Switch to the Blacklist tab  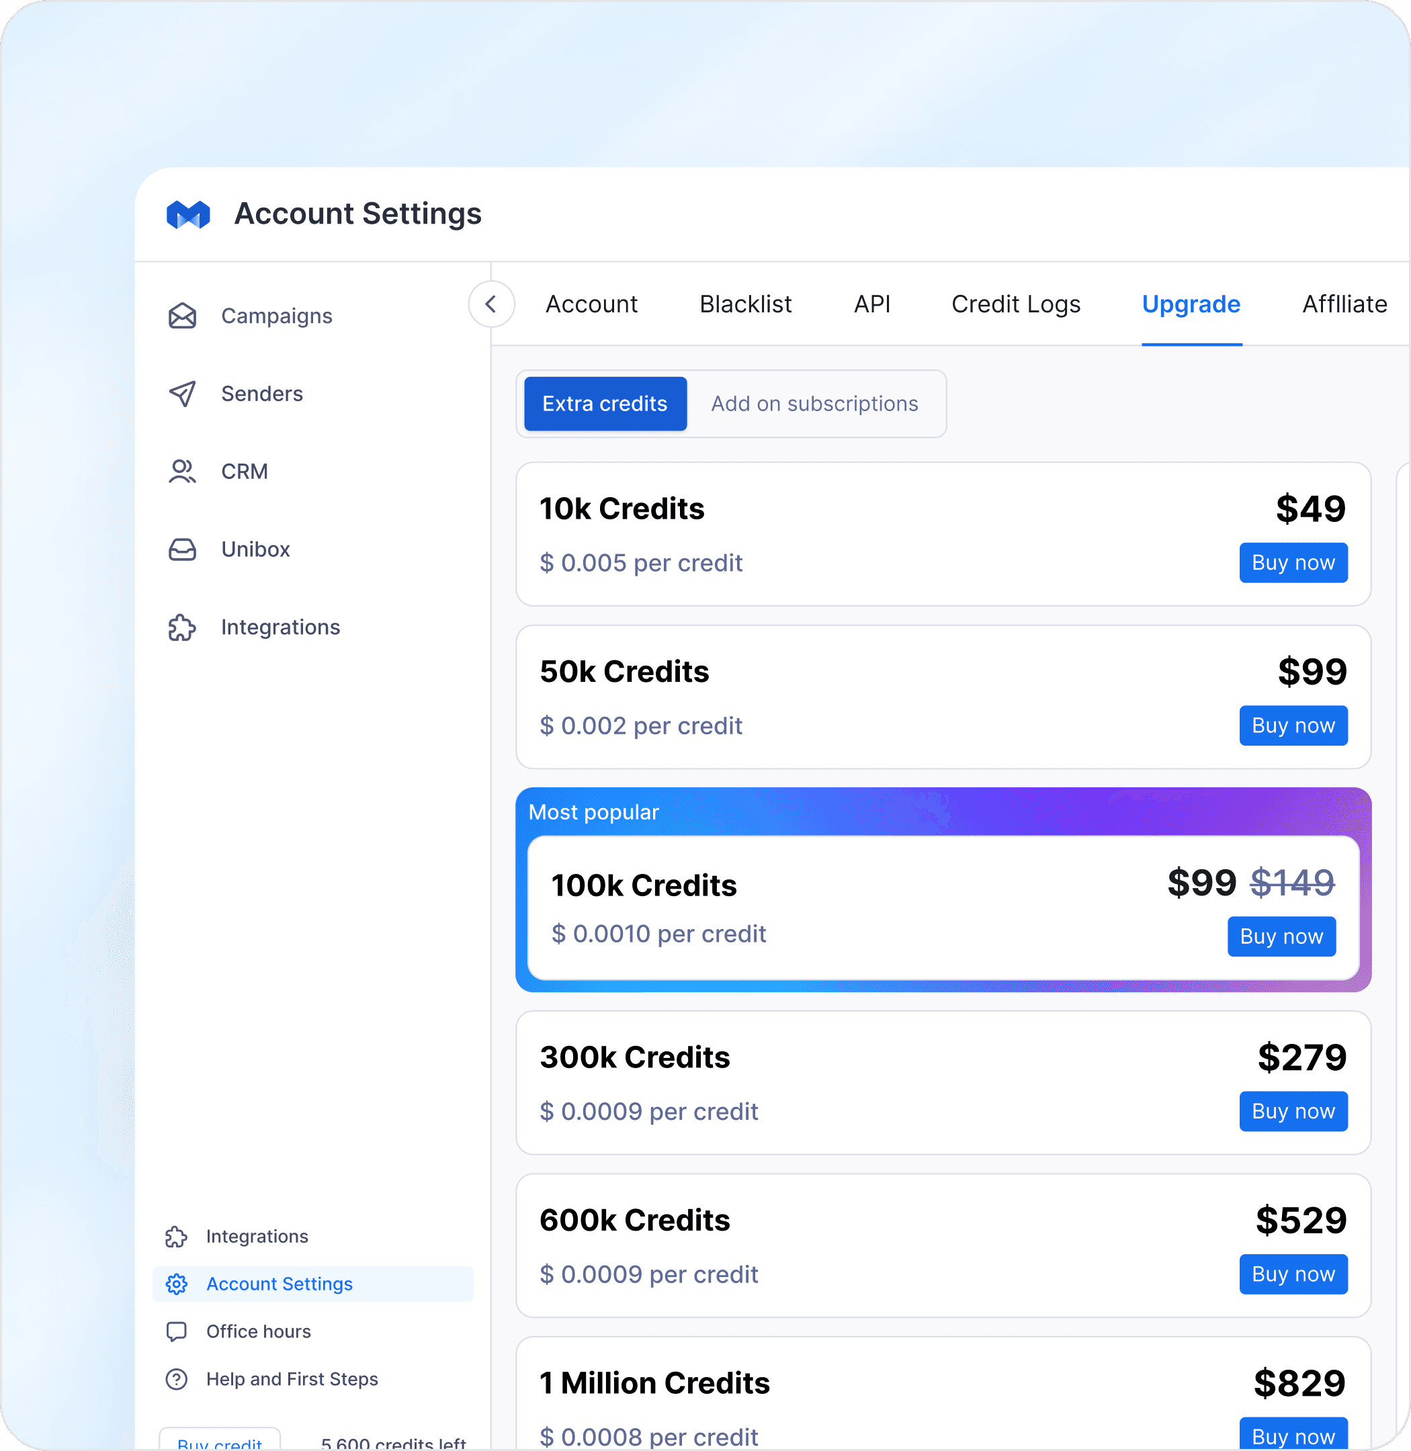click(744, 304)
